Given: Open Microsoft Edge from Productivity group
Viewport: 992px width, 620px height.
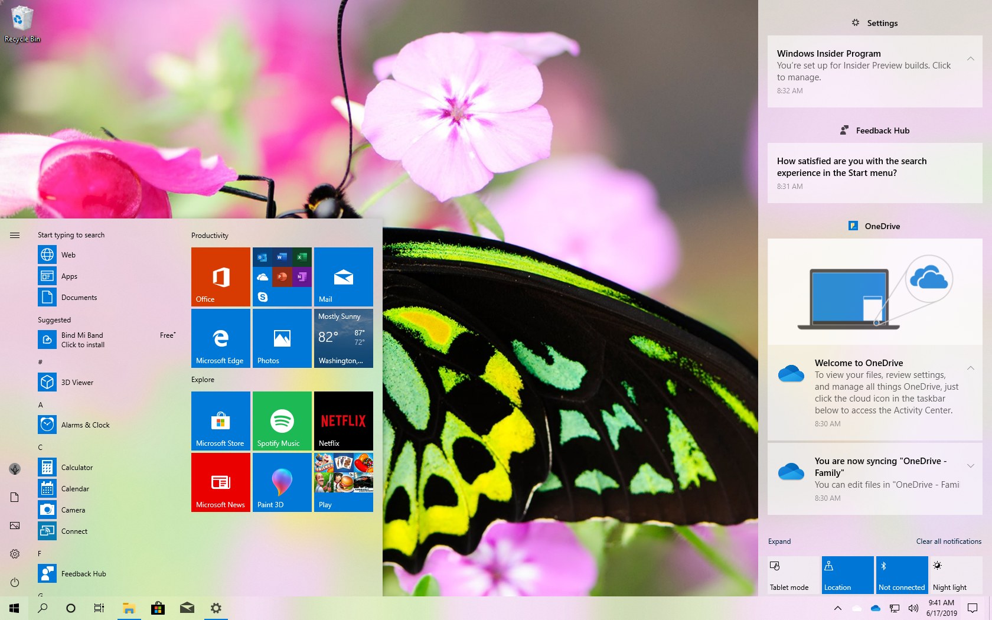Looking at the screenshot, I should click(x=220, y=338).
